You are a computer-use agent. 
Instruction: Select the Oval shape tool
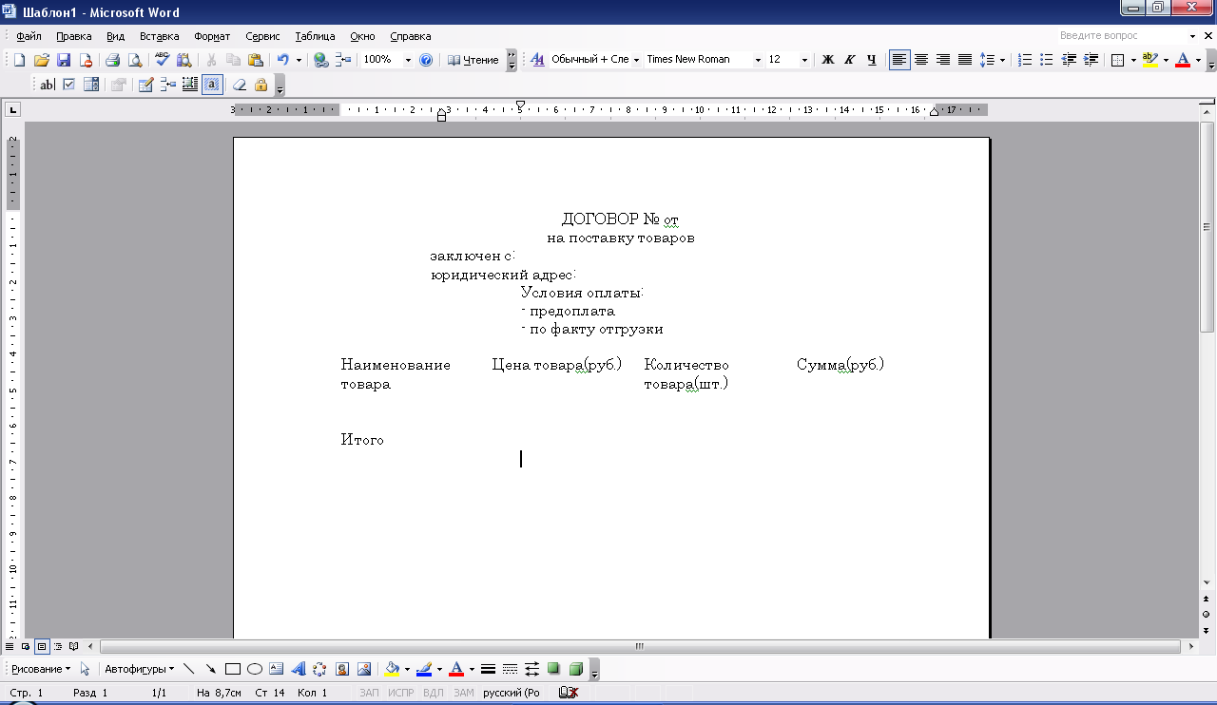pyautogui.click(x=254, y=669)
